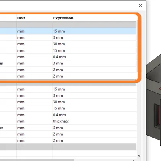Select the thickness expression cell
This screenshot has width=161, height=161.
[x=94, y=121]
